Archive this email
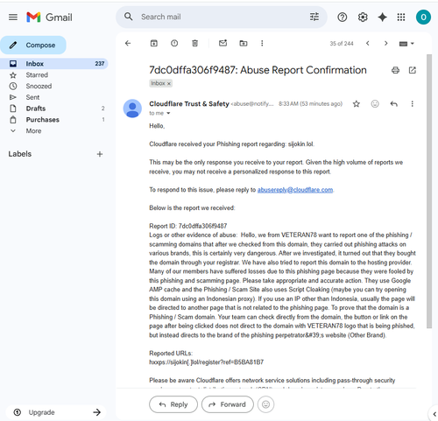438x421 pixels. coord(154,44)
